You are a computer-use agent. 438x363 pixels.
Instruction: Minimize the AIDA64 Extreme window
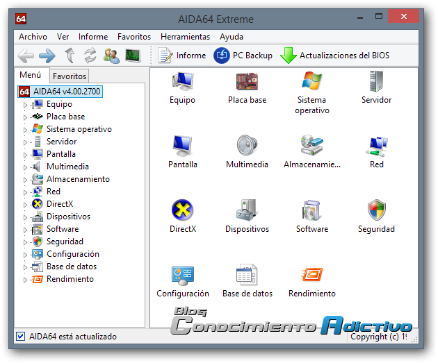pos(360,17)
